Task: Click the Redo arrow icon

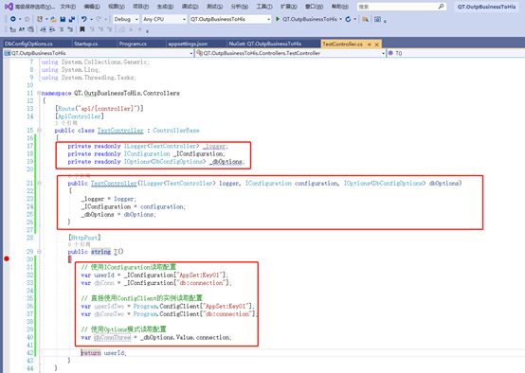Action: [x=99, y=19]
